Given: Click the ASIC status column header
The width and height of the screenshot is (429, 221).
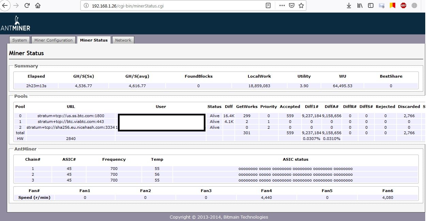Looking at the screenshot, I should click(x=295, y=159).
